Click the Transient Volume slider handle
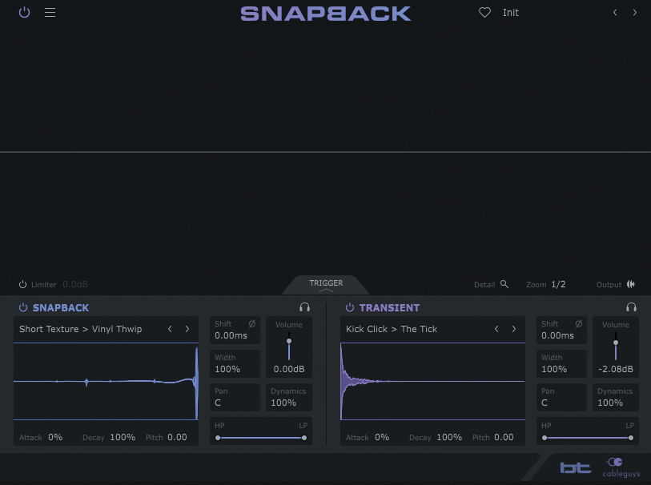 point(616,343)
